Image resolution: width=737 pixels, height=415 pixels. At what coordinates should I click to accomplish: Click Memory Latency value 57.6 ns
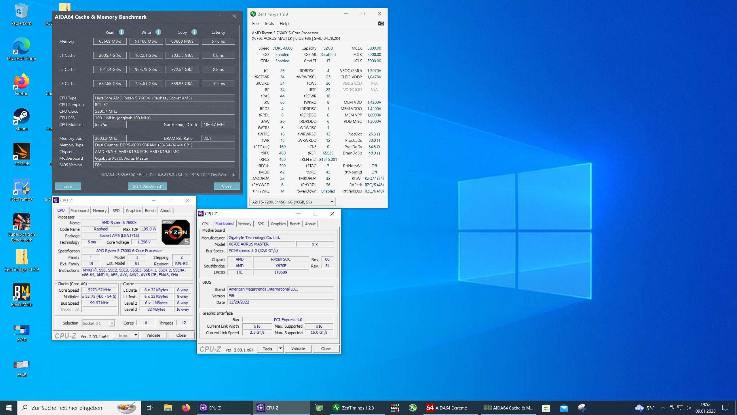click(218, 41)
